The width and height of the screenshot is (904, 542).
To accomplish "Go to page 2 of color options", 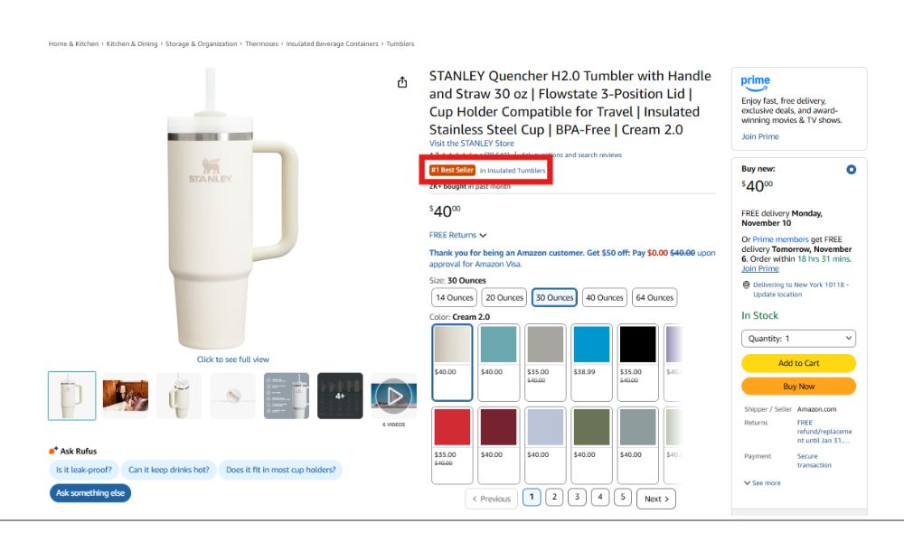I will click(x=553, y=498).
